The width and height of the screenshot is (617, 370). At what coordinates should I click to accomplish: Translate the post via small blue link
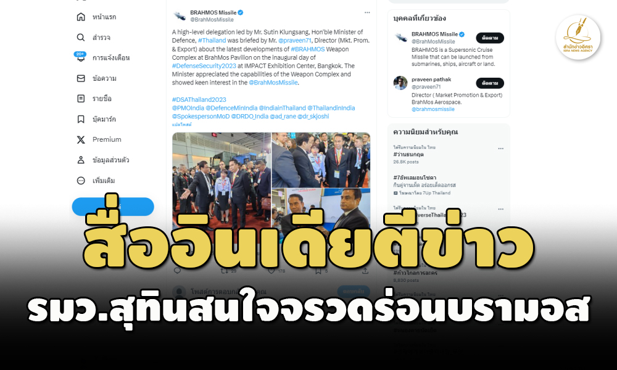(x=181, y=124)
